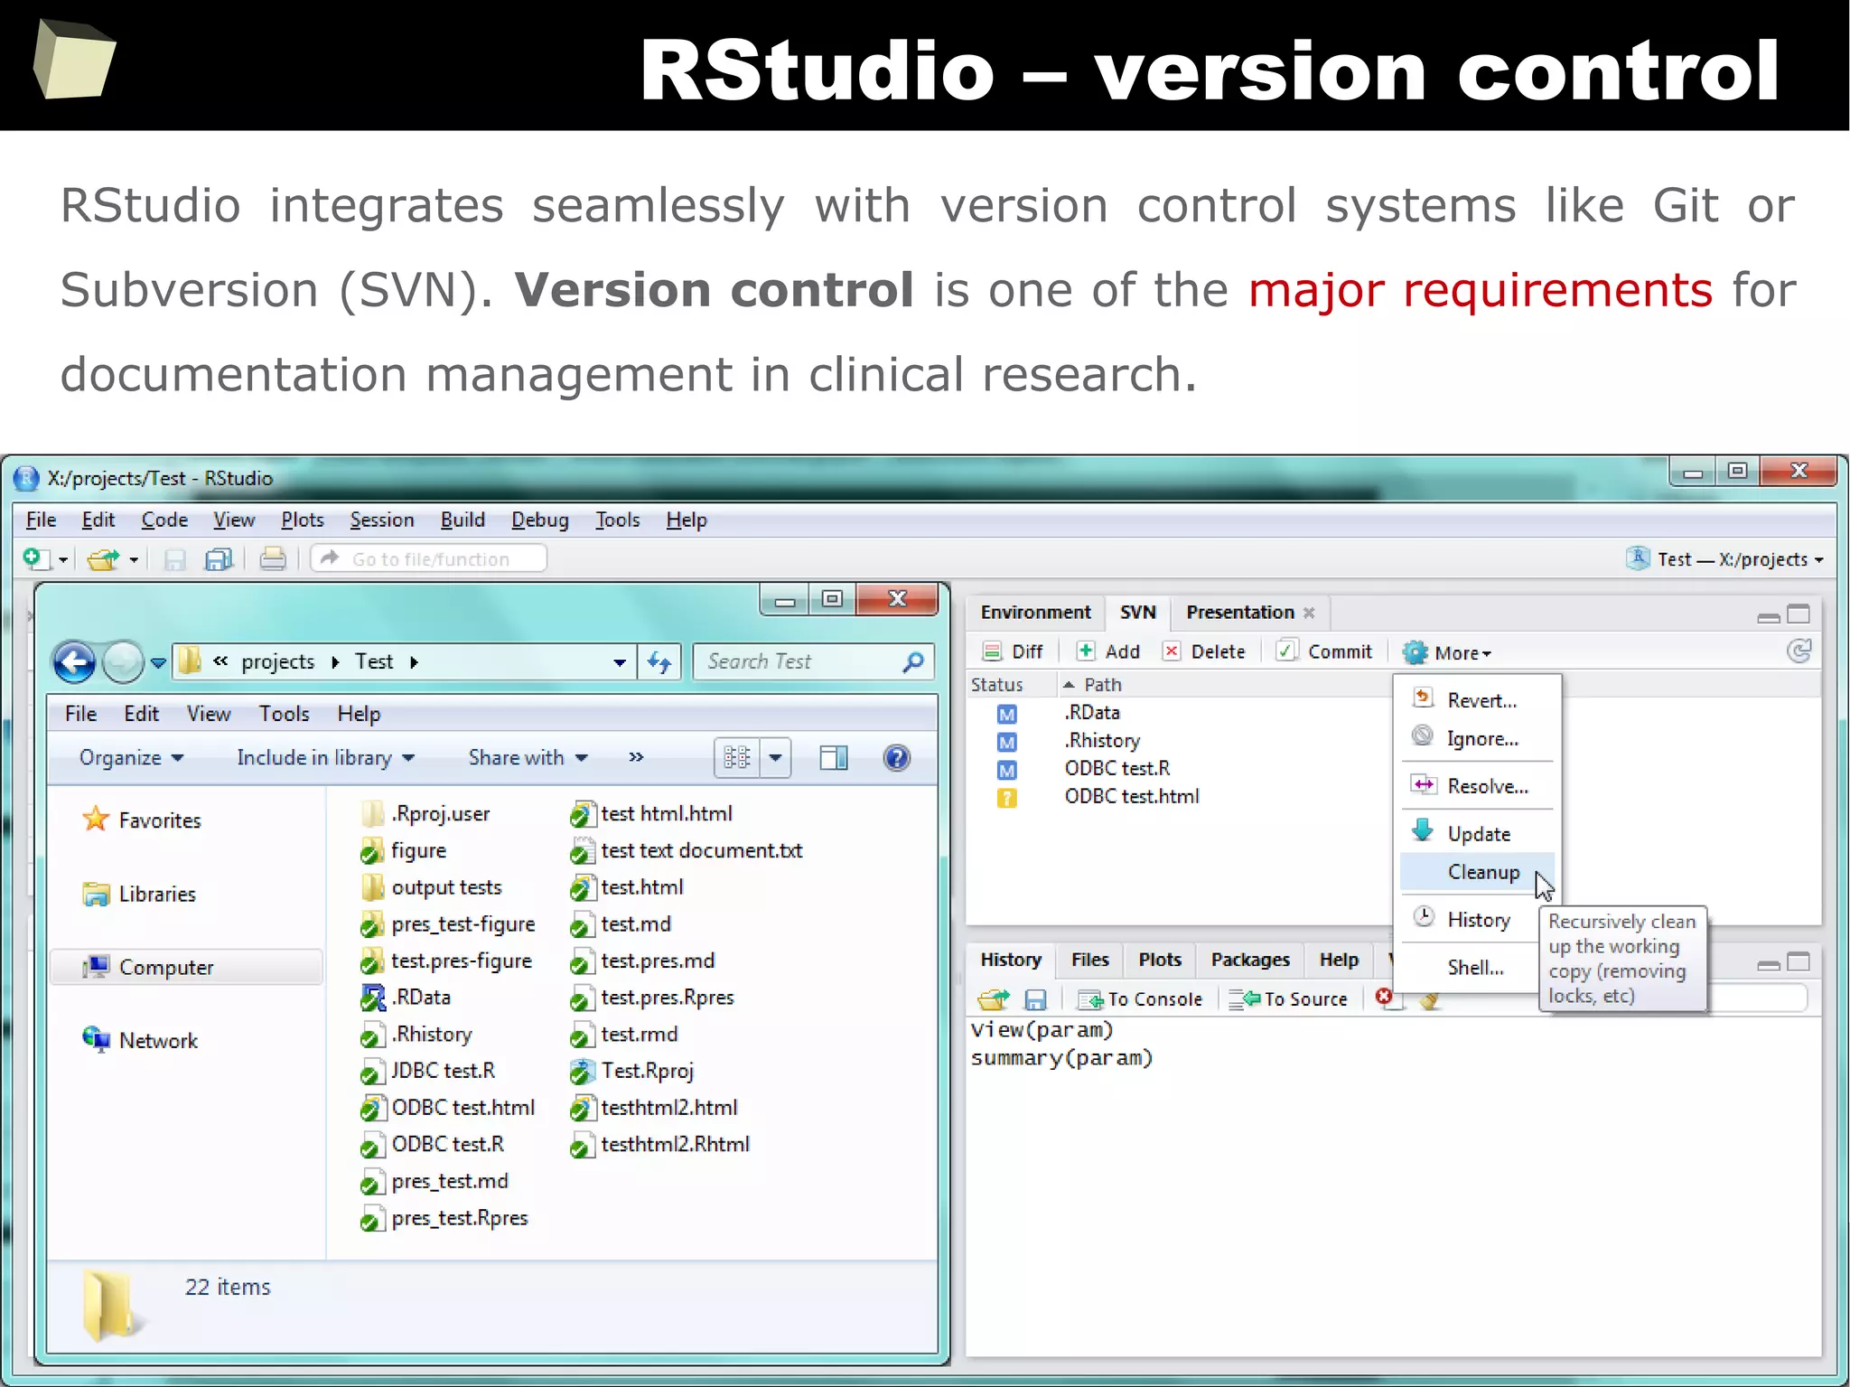Click the save history disk icon

[x=1035, y=999]
